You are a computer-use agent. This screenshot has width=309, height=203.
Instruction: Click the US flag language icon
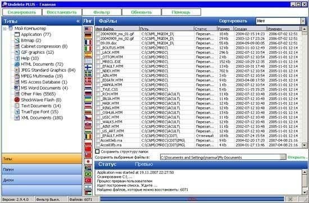[88, 30]
